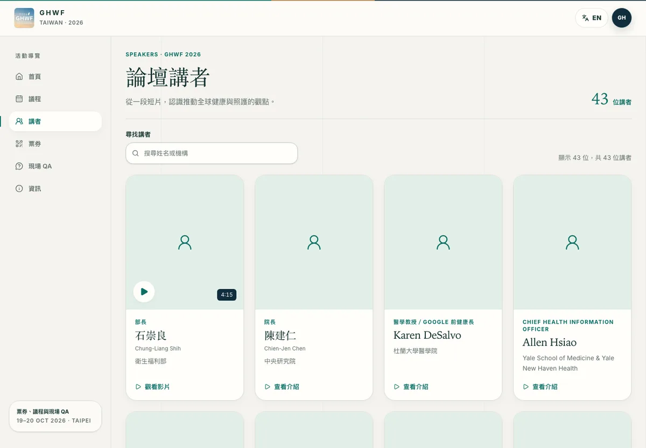Click the QR code icon beside 票券
This screenshot has height=448, width=646.
click(19, 144)
